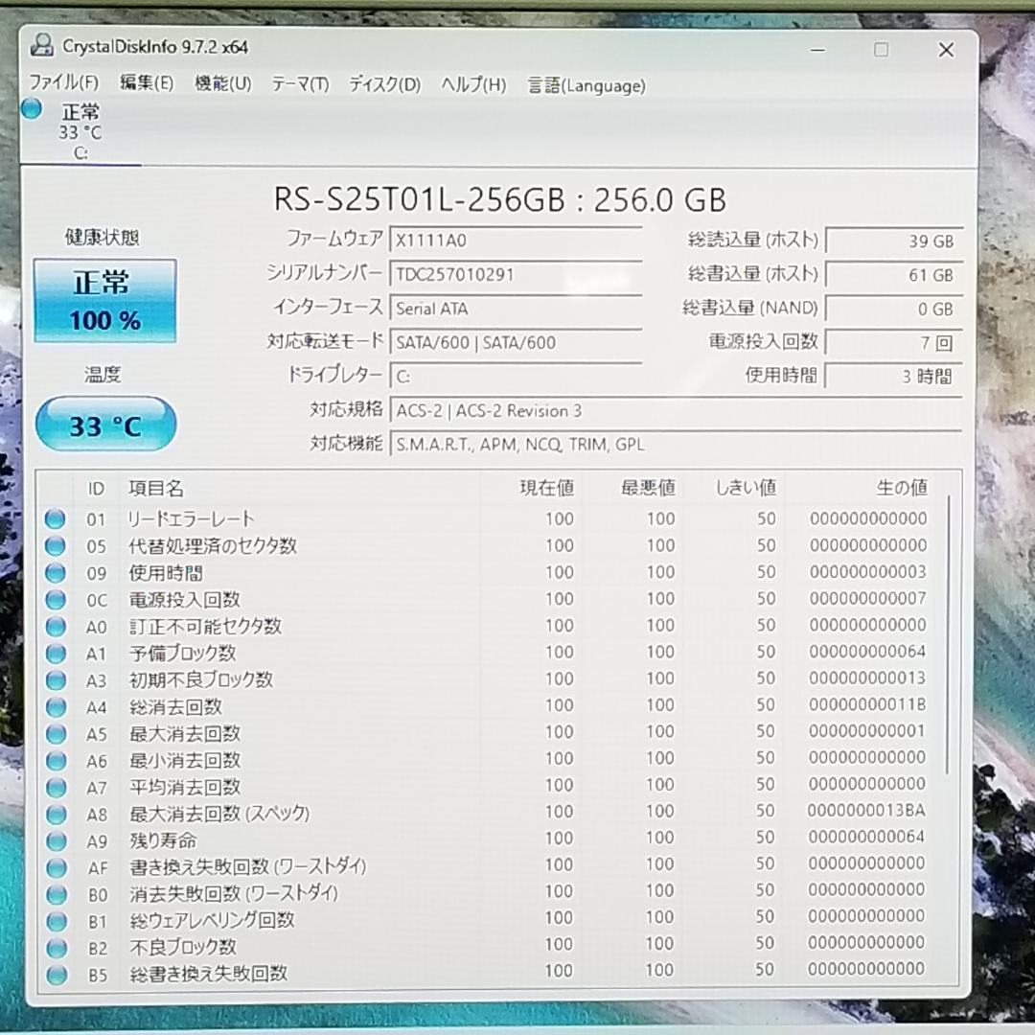Click status icon of row B2 不良ブロック数

tap(57, 948)
